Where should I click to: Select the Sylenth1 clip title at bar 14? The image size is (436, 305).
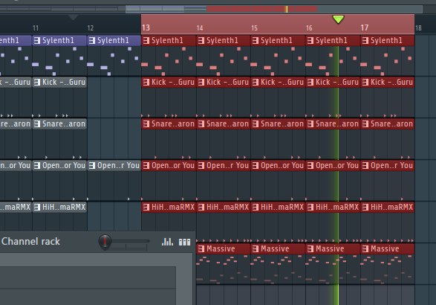coord(222,41)
